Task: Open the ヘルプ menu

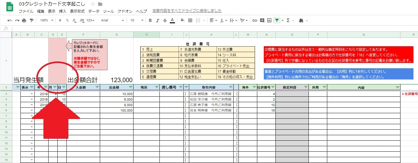Action: click(141, 11)
